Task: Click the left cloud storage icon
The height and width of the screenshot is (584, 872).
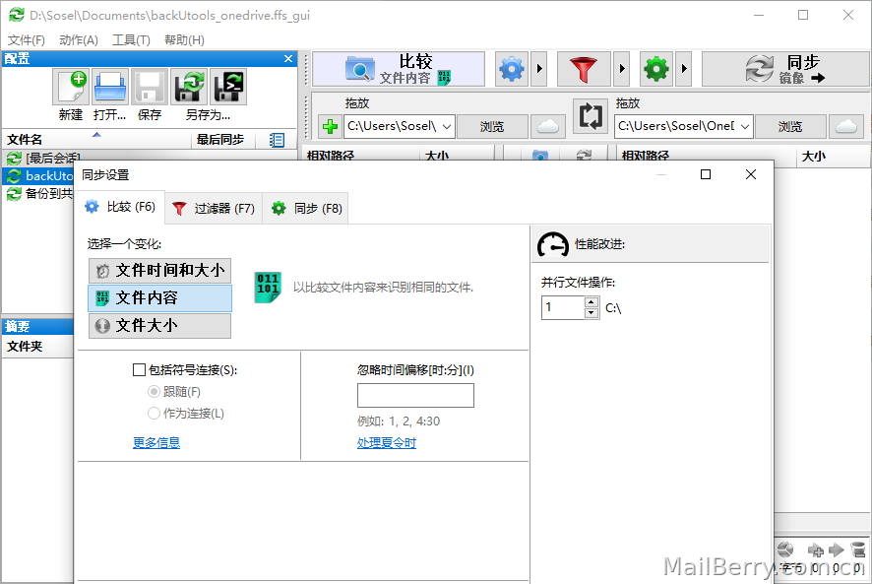Action: pyautogui.click(x=548, y=126)
